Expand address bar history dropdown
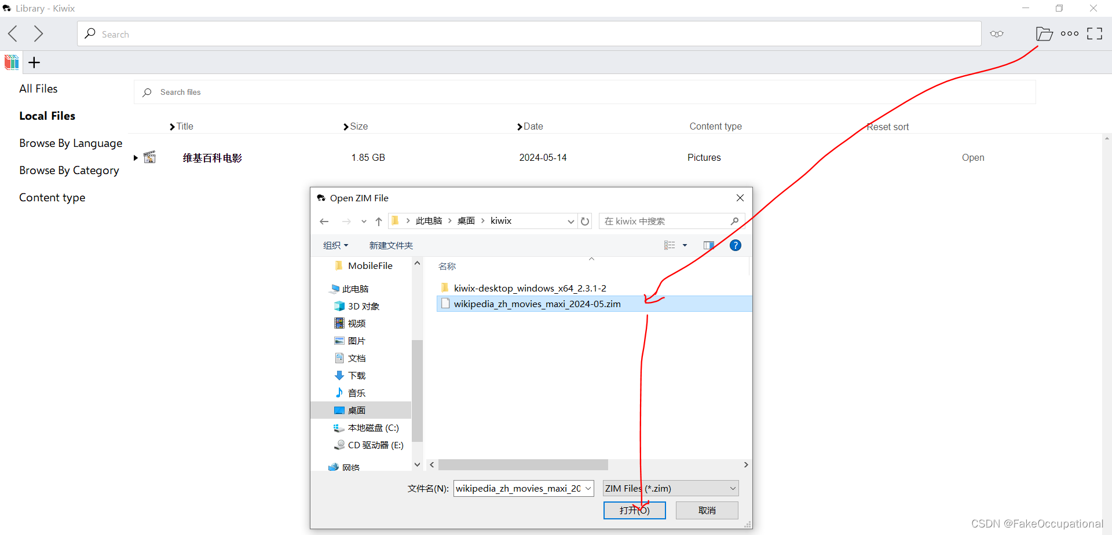 click(x=570, y=222)
